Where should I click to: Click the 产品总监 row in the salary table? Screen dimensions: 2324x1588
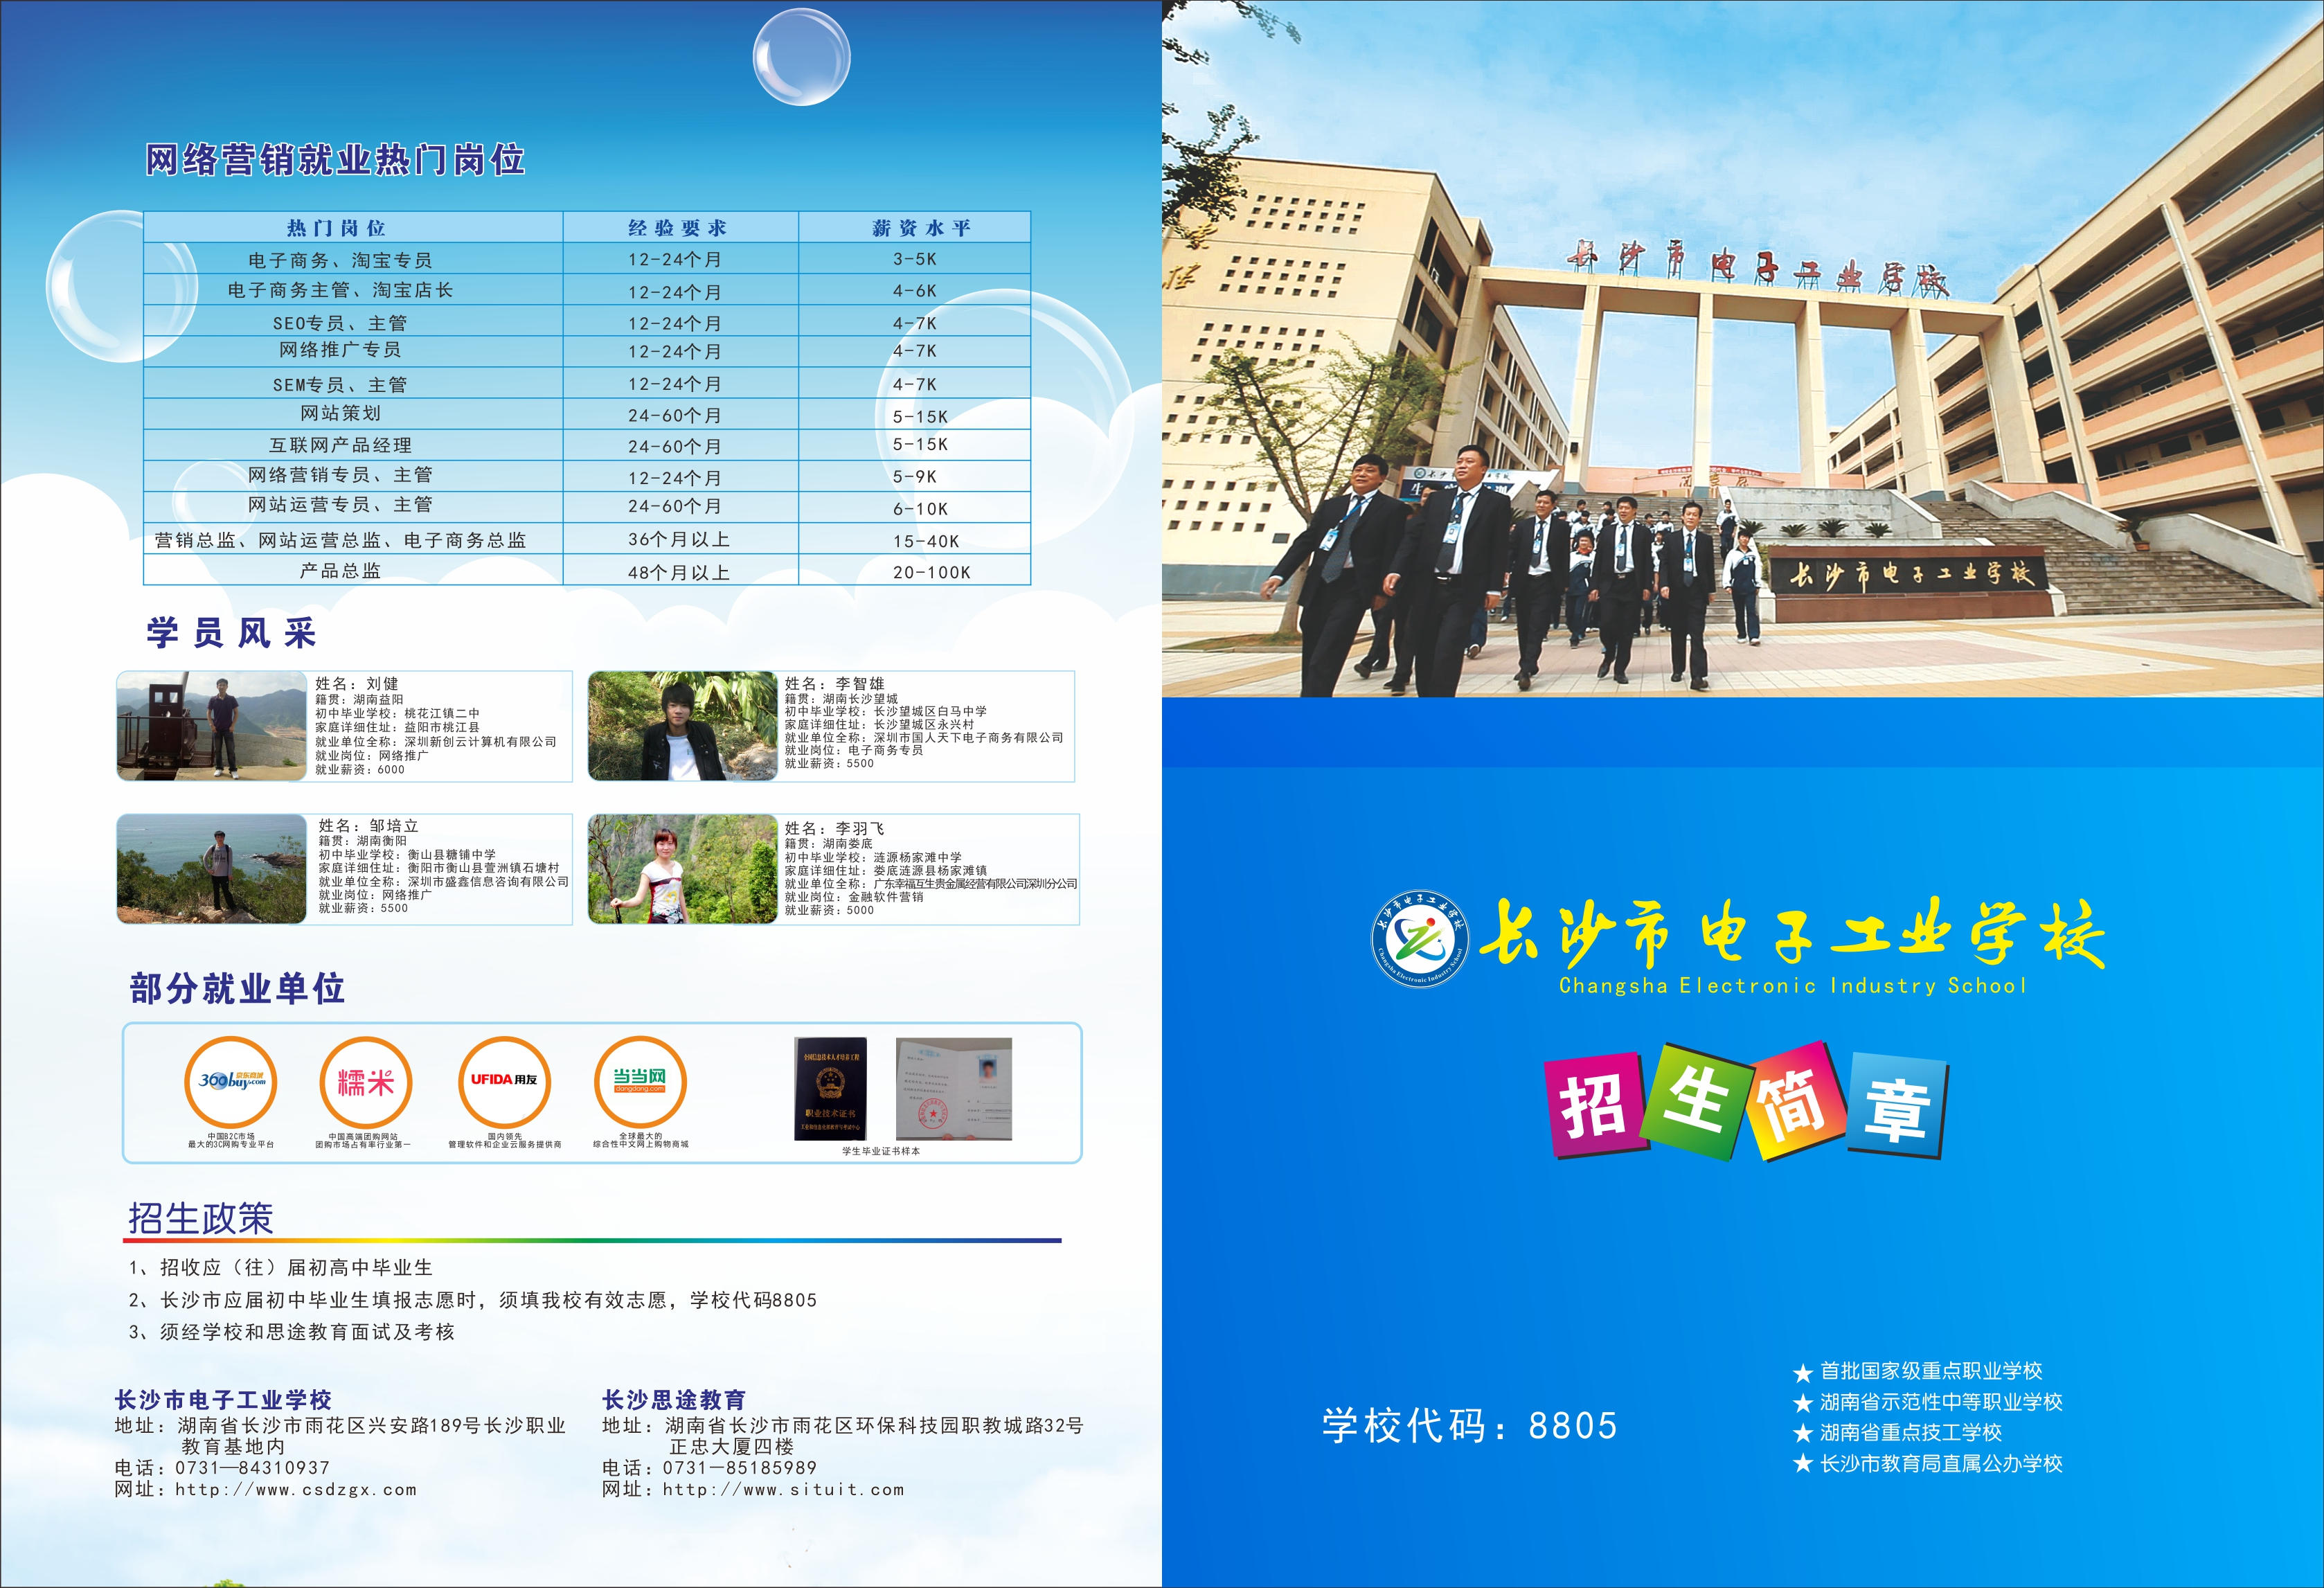(340, 571)
